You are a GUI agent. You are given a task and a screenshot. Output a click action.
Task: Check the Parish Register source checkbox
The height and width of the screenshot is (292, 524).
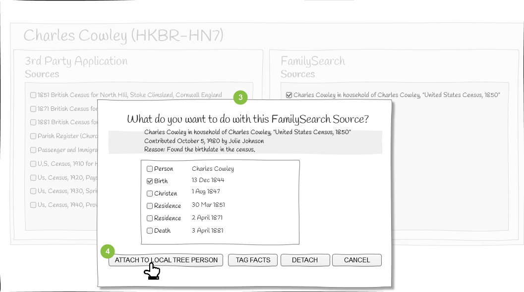(33, 136)
